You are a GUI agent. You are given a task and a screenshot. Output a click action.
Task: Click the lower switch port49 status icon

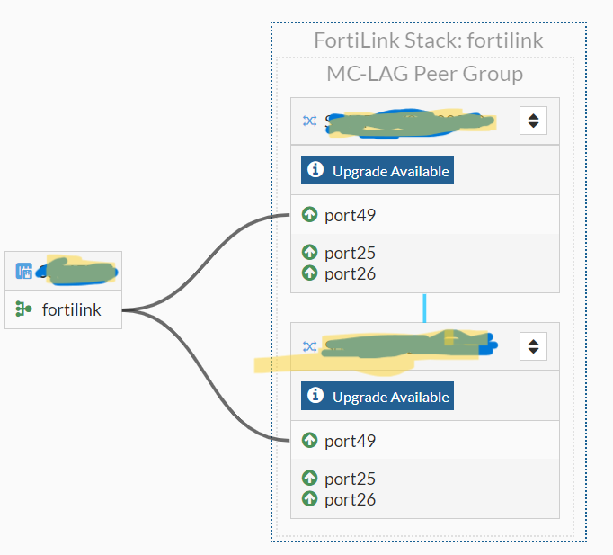tap(310, 441)
